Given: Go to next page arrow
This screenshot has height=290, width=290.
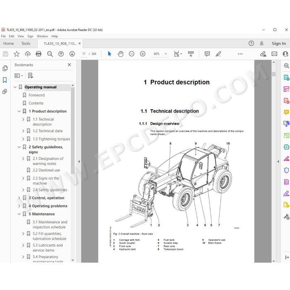Looking at the screenshot, I should click(72, 54).
